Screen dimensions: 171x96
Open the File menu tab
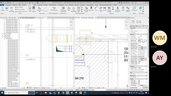(2, 5)
